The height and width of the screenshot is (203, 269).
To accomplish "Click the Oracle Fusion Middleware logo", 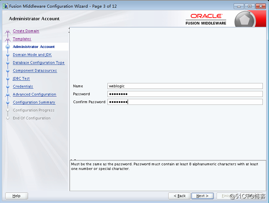I will pyautogui.click(x=206, y=19).
